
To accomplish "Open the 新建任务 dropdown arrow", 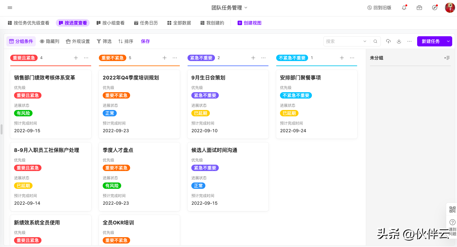I will pos(448,41).
